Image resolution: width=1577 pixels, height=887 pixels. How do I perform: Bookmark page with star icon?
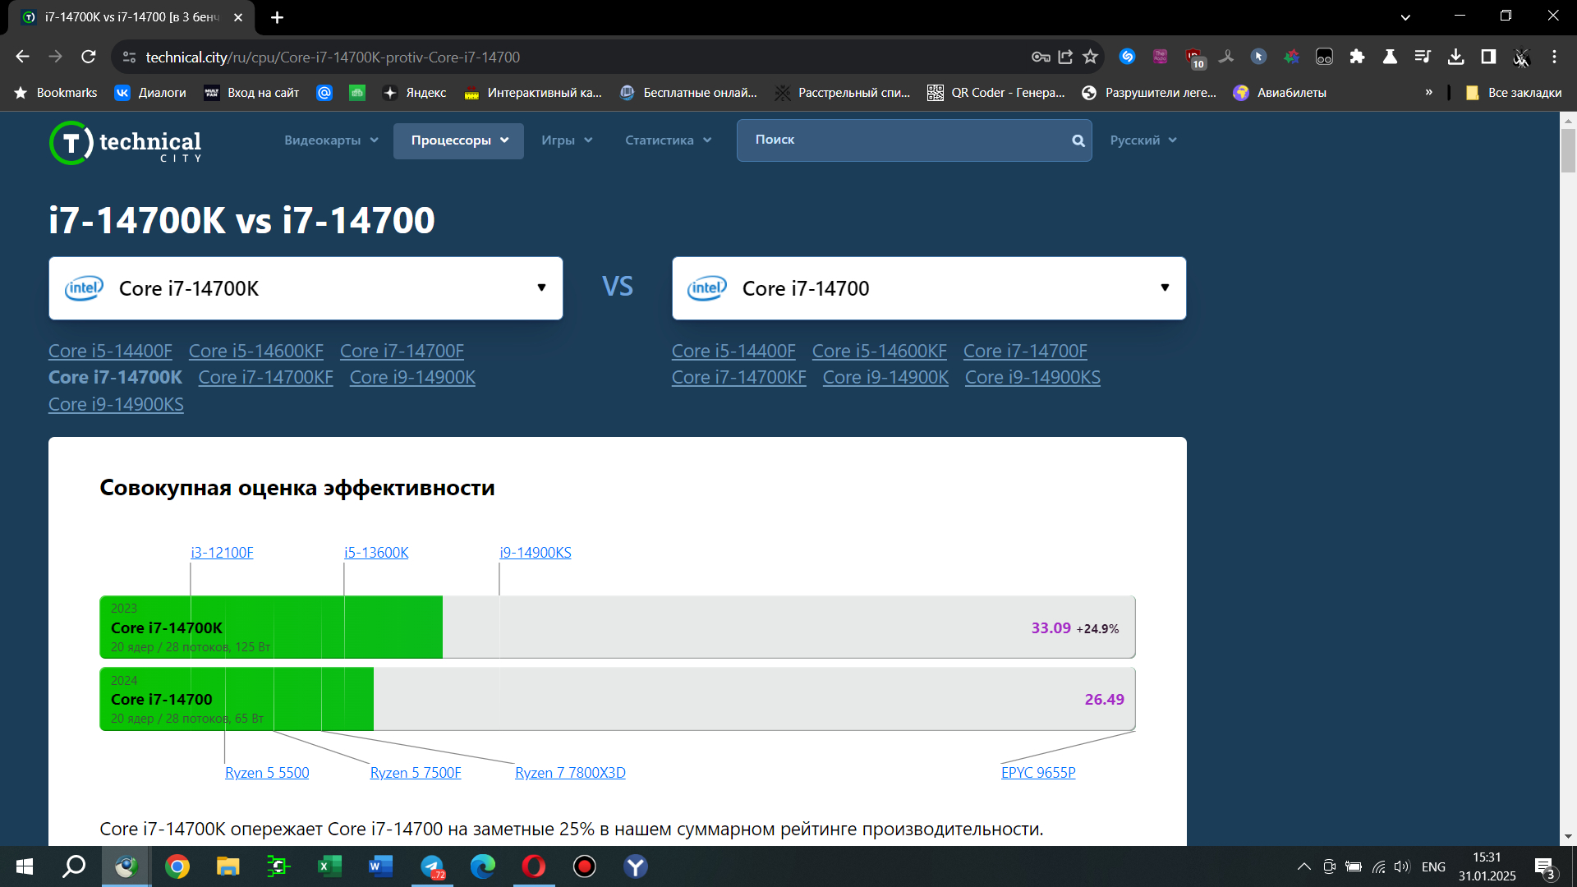[1090, 57]
